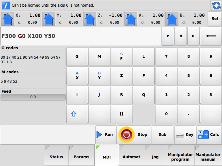The height and width of the screenshot is (166, 222).
Task: Tap number 0 on the numeric keypad
Action: pos(166,114)
